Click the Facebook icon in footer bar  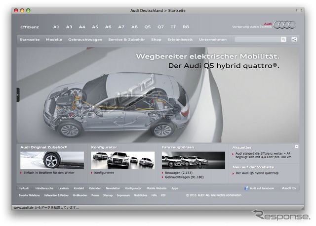(246, 188)
